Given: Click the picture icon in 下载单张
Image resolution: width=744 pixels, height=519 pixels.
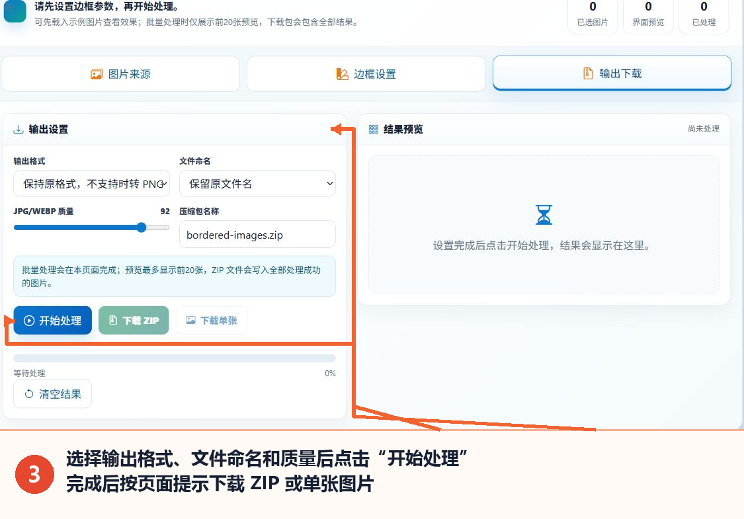Looking at the screenshot, I should (190, 320).
